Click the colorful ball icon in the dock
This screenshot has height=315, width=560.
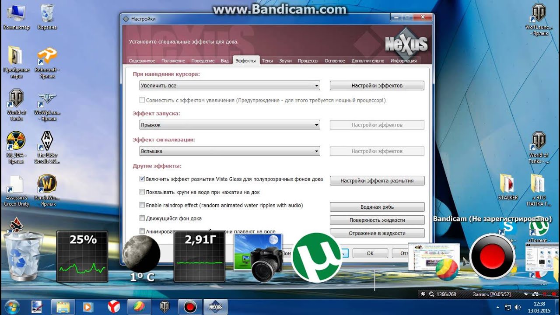tap(447, 269)
